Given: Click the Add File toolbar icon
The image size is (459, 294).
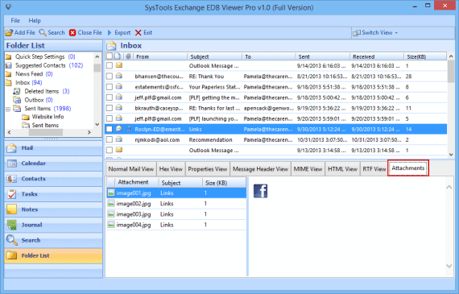Looking at the screenshot, I should pos(9,32).
